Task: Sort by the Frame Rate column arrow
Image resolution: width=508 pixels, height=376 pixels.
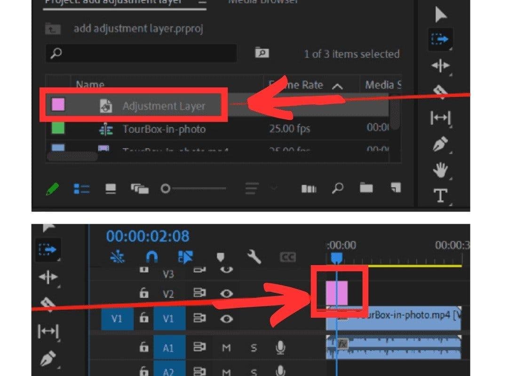Action: point(337,86)
